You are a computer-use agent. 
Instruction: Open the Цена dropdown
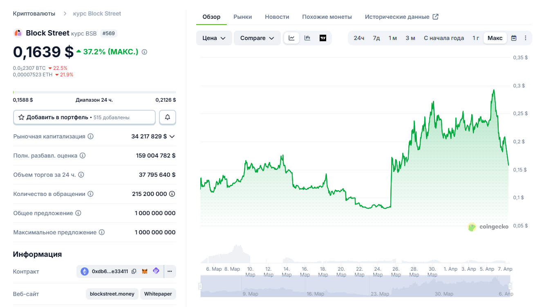coord(214,38)
